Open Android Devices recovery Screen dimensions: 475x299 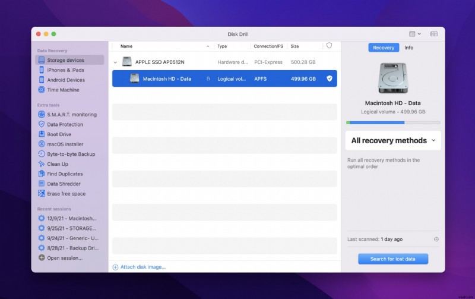point(66,80)
